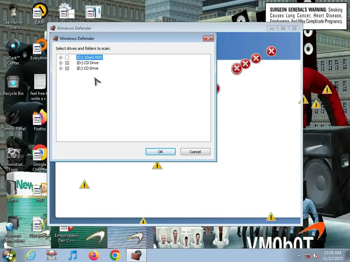Screen dimensions: 350x262
Task: Open Control Panel desktop icon
Action: [x=13, y=121]
